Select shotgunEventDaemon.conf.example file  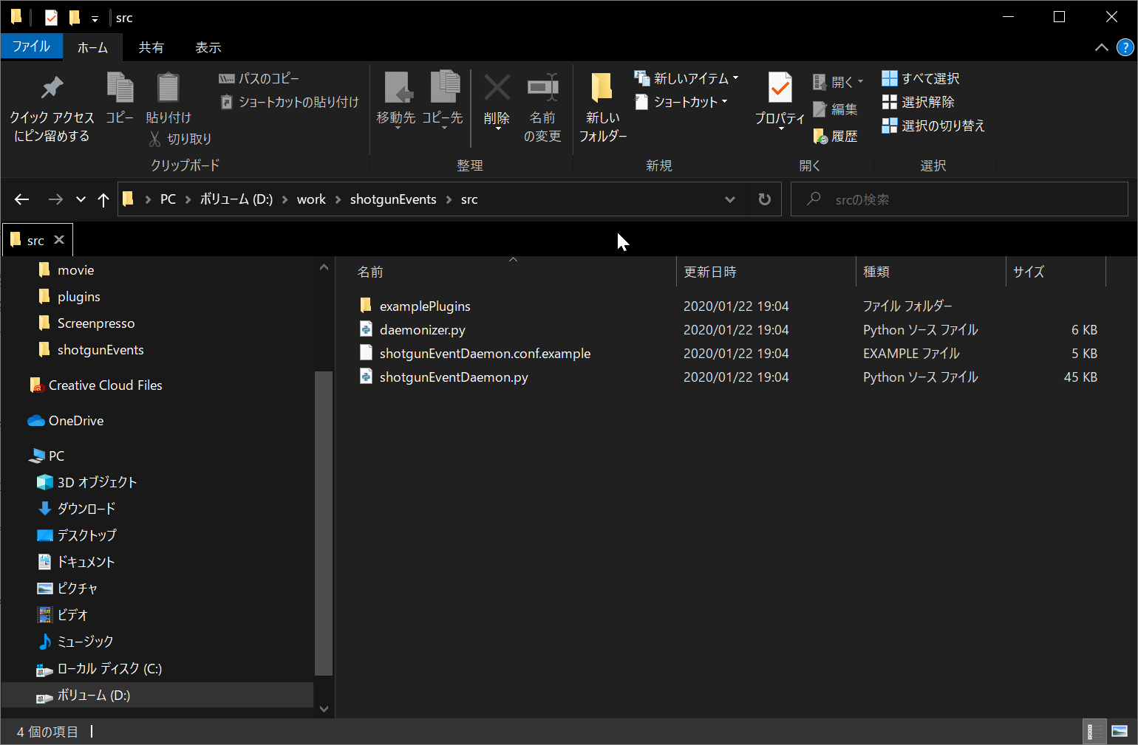[485, 353]
